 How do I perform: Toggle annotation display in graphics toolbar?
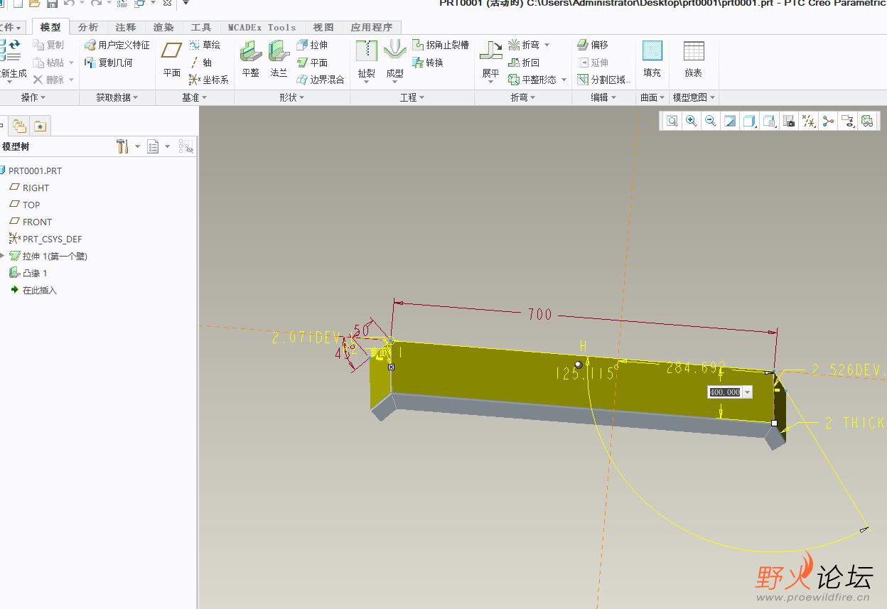coord(848,122)
